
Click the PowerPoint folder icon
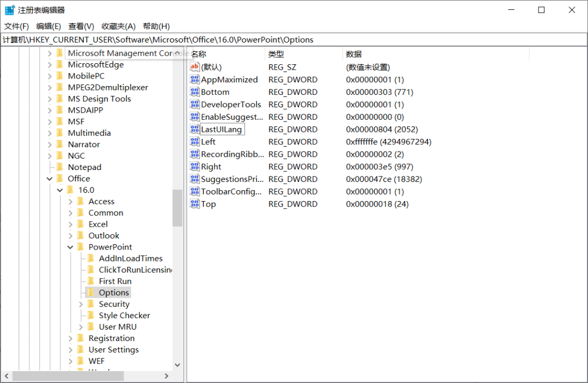click(80, 247)
